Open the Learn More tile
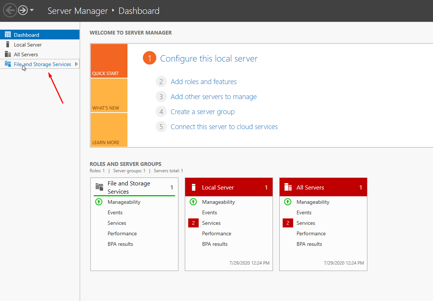Viewport: 433px width, 301px height. pos(109,130)
